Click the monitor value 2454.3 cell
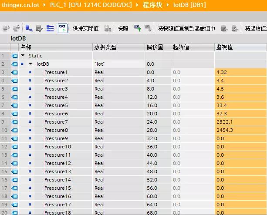Image resolution: width=267 pixels, height=215 pixels. pos(240,130)
